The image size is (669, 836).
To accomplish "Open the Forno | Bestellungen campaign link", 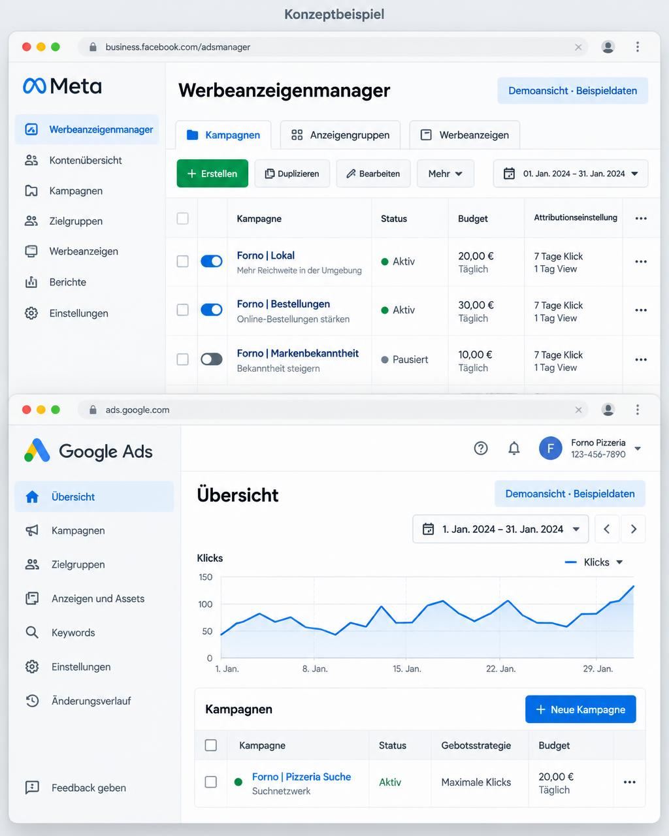I will [284, 304].
